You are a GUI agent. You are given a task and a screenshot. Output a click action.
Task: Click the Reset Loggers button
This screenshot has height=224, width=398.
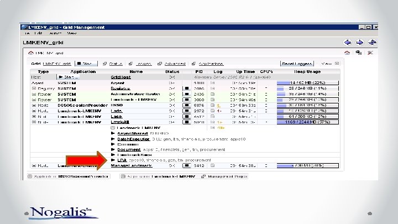click(297, 64)
